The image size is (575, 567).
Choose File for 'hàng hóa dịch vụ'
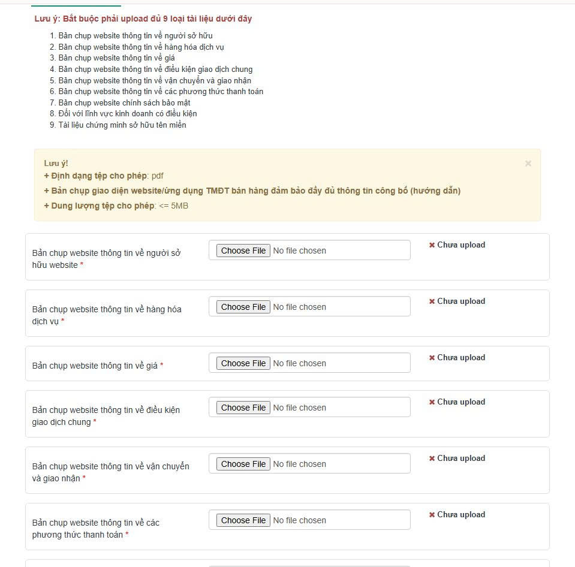pos(243,307)
